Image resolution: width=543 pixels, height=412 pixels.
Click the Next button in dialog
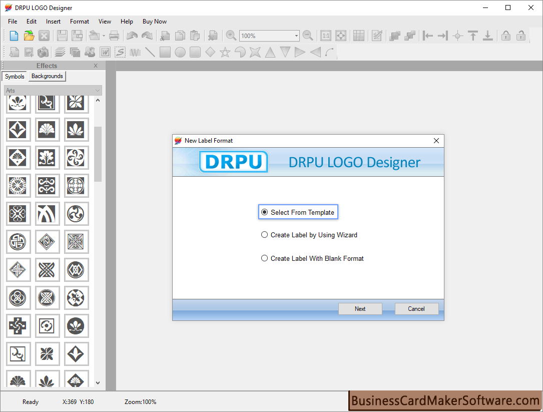pos(360,309)
